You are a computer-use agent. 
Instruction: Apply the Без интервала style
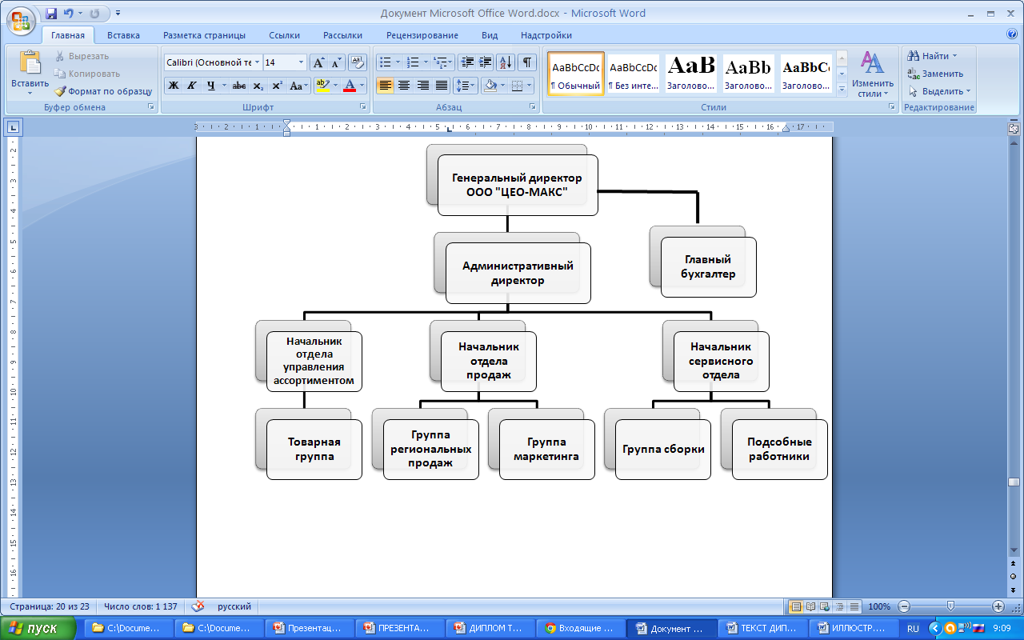(633, 74)
